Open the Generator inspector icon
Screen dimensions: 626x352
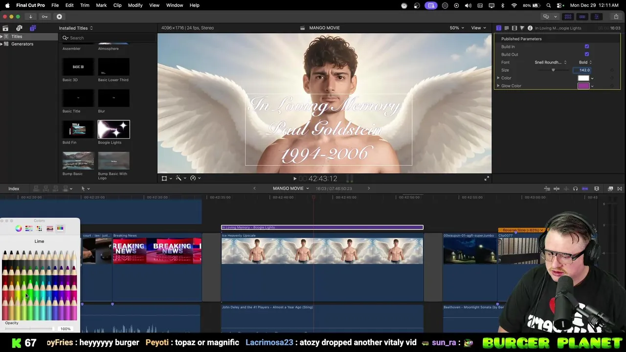point(522,28)
